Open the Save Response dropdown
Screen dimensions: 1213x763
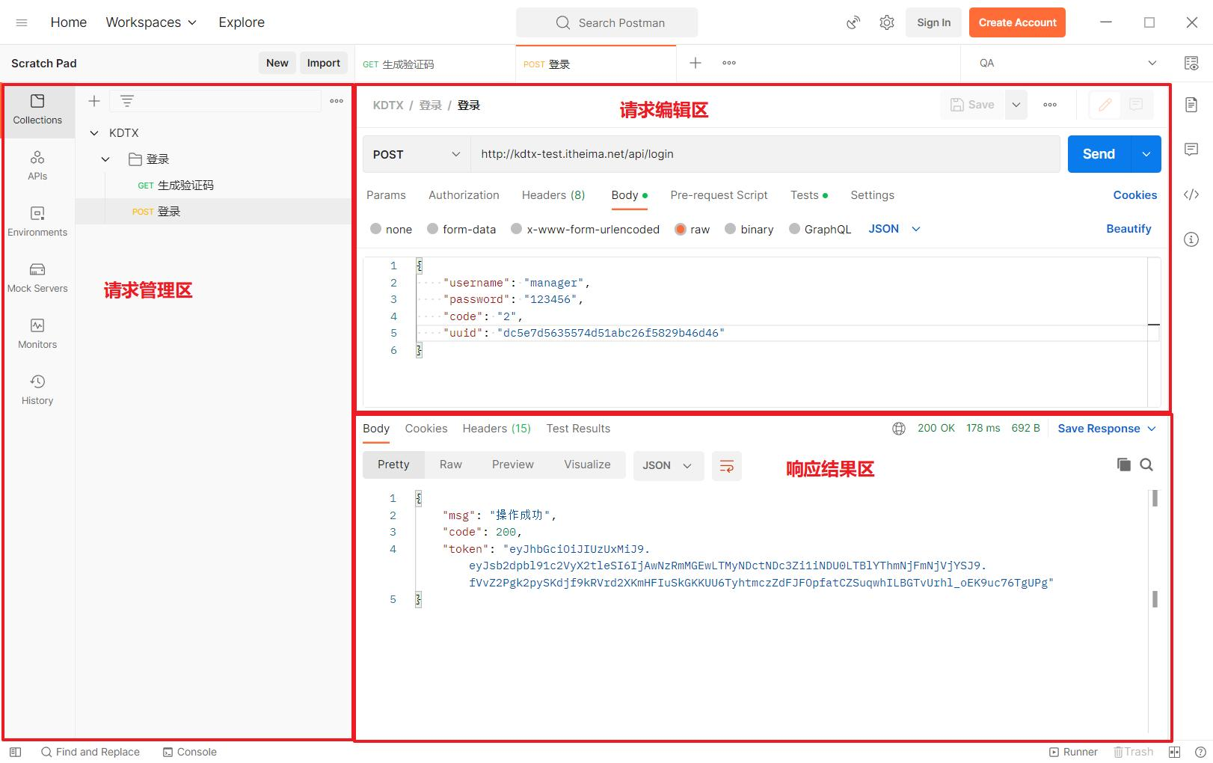click(1107, 429)
